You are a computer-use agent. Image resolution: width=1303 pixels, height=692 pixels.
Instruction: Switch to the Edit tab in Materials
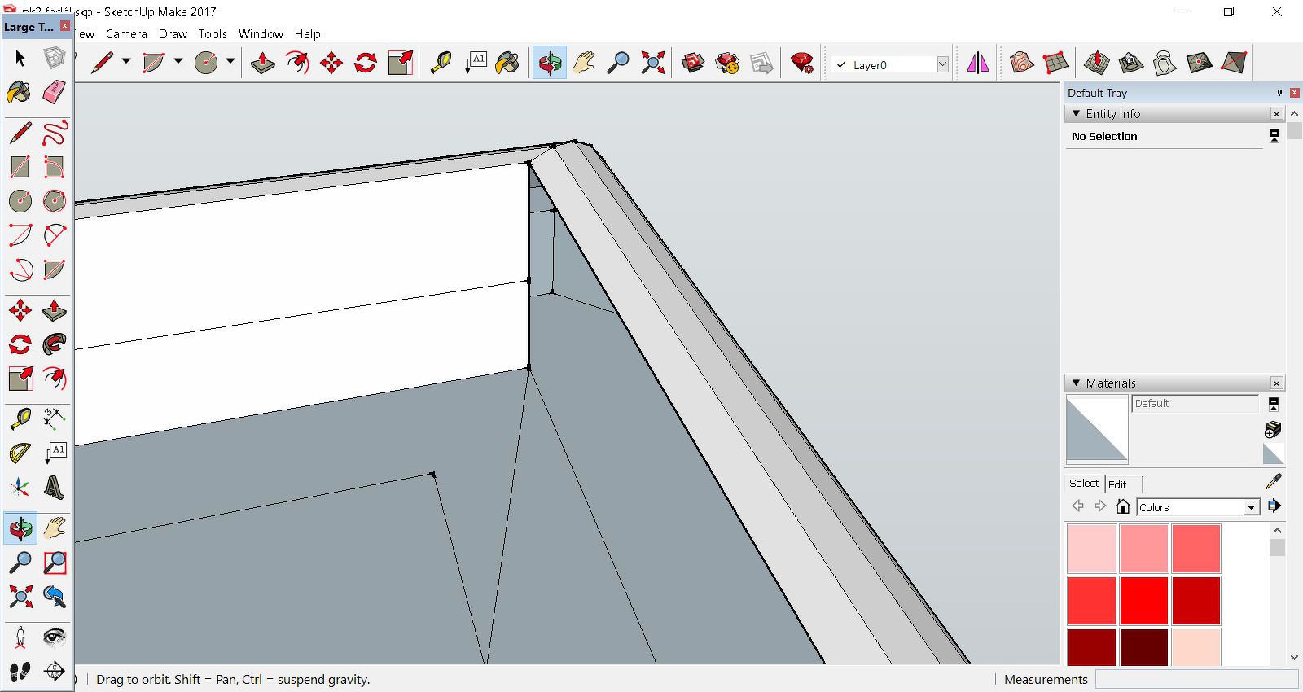[x=1117, y=484]
